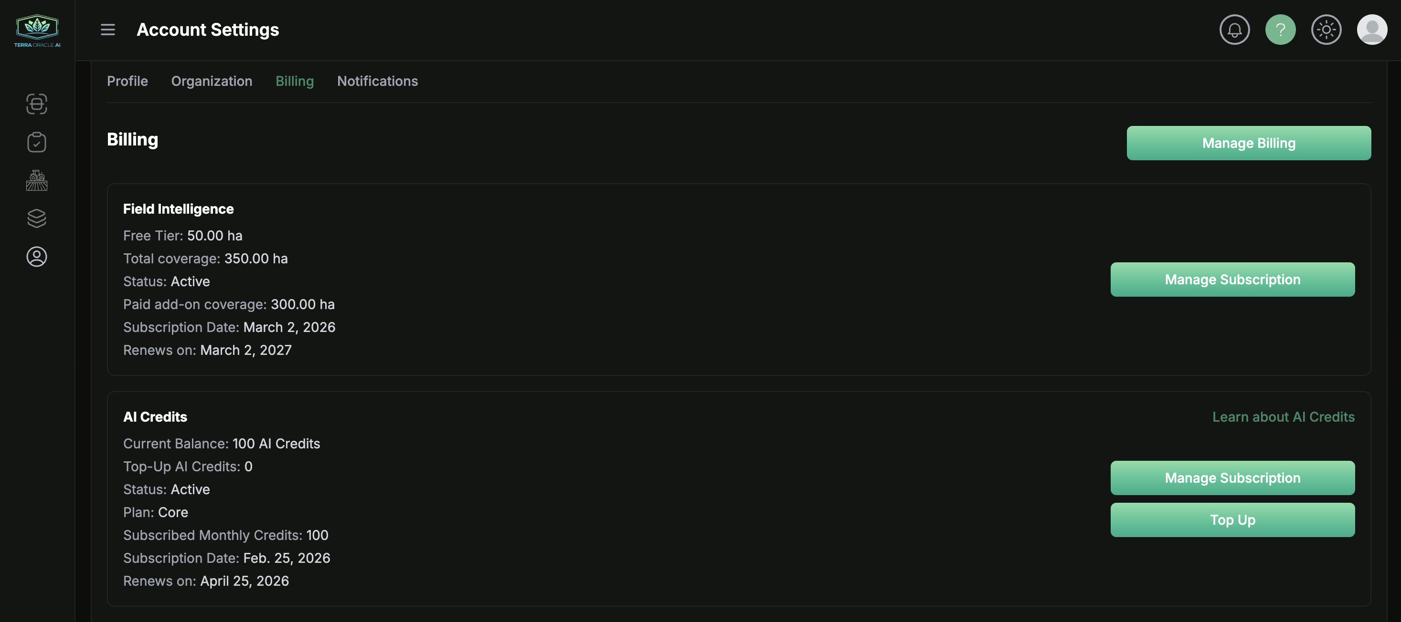Open the Learn about AI Credits link
Image resolution: width=1401 pixels, height=622 pixels.
click(1284, 417)
